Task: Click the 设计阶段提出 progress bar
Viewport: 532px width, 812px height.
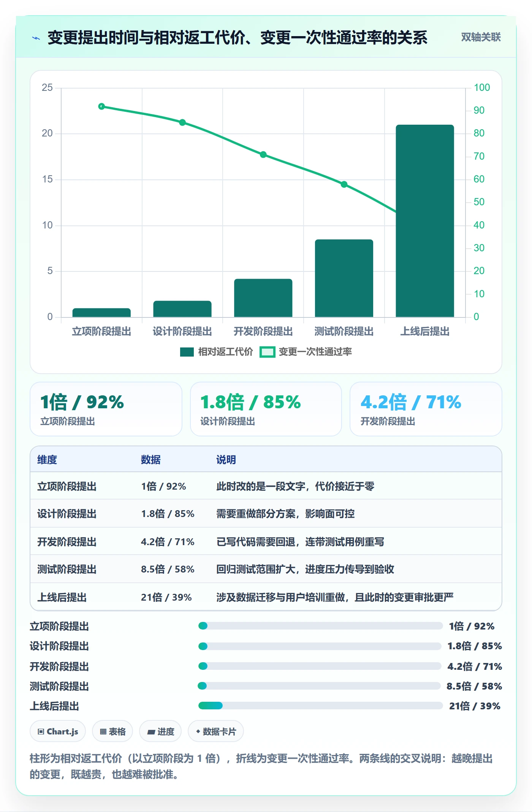Action: pyautogui.click(x=320, y=646)
